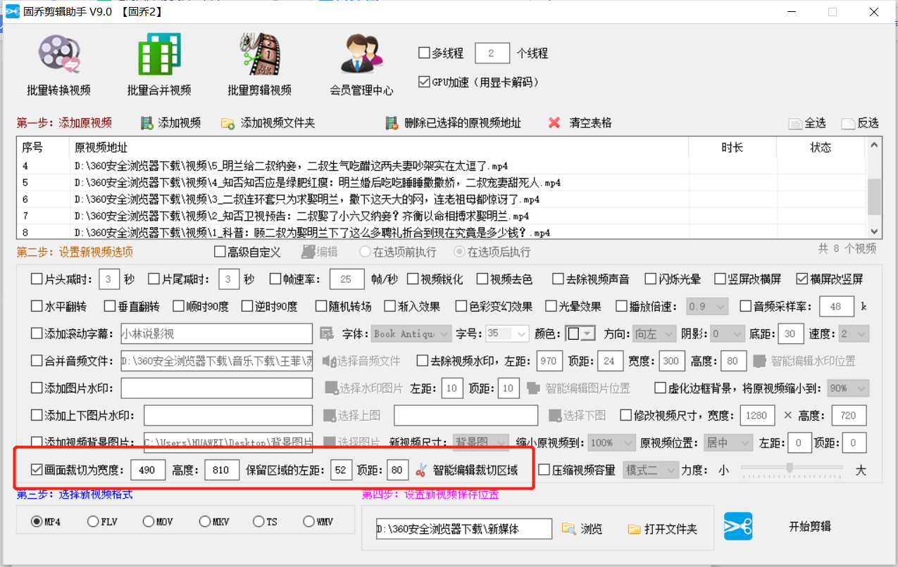Viewport: 898px width, 567px height.
Task: Click the 浏览 button text
Action: point(592,528)
